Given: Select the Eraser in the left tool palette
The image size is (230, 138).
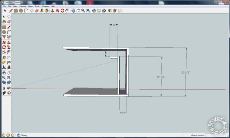Looking at the screenshot, I should pyautogui.click(x=9, y=21).
